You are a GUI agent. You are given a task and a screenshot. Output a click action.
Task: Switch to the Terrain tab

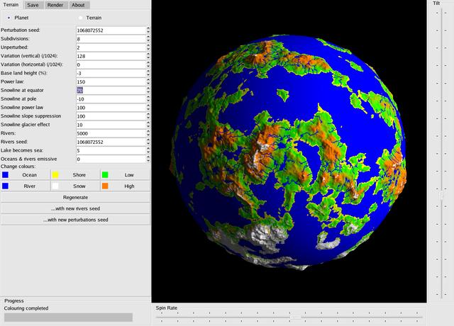11,5
